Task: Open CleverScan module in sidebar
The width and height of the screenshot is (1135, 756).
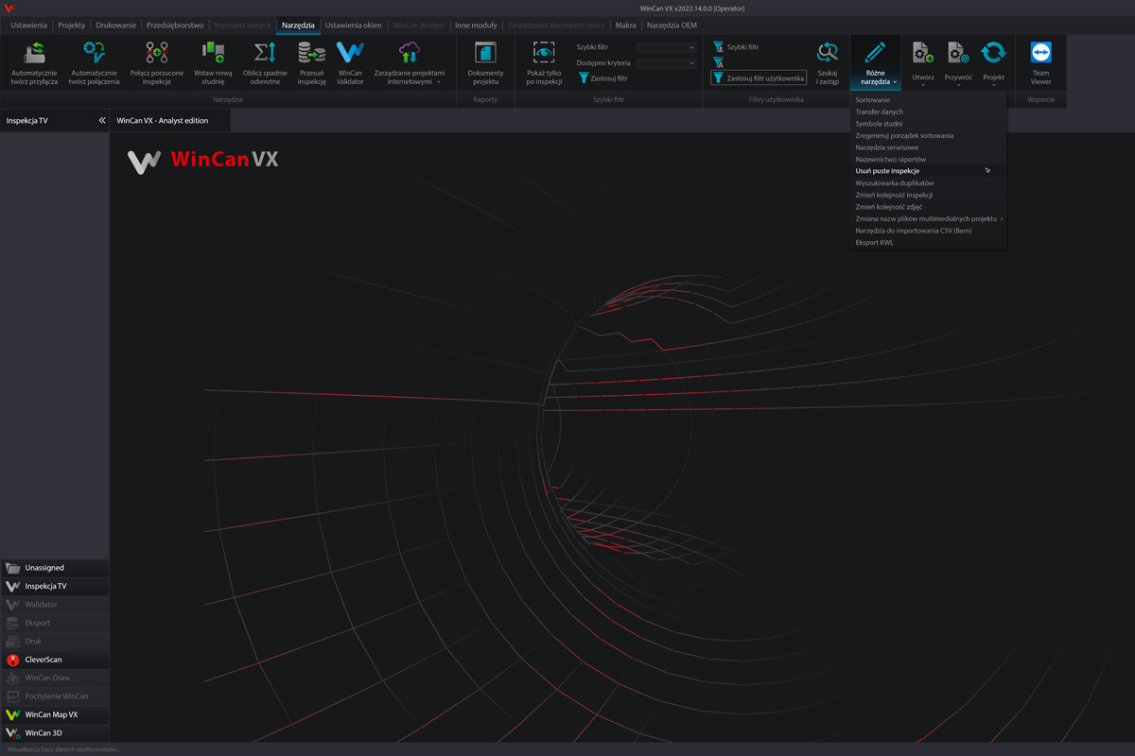Action: click(x=55, y=660)
